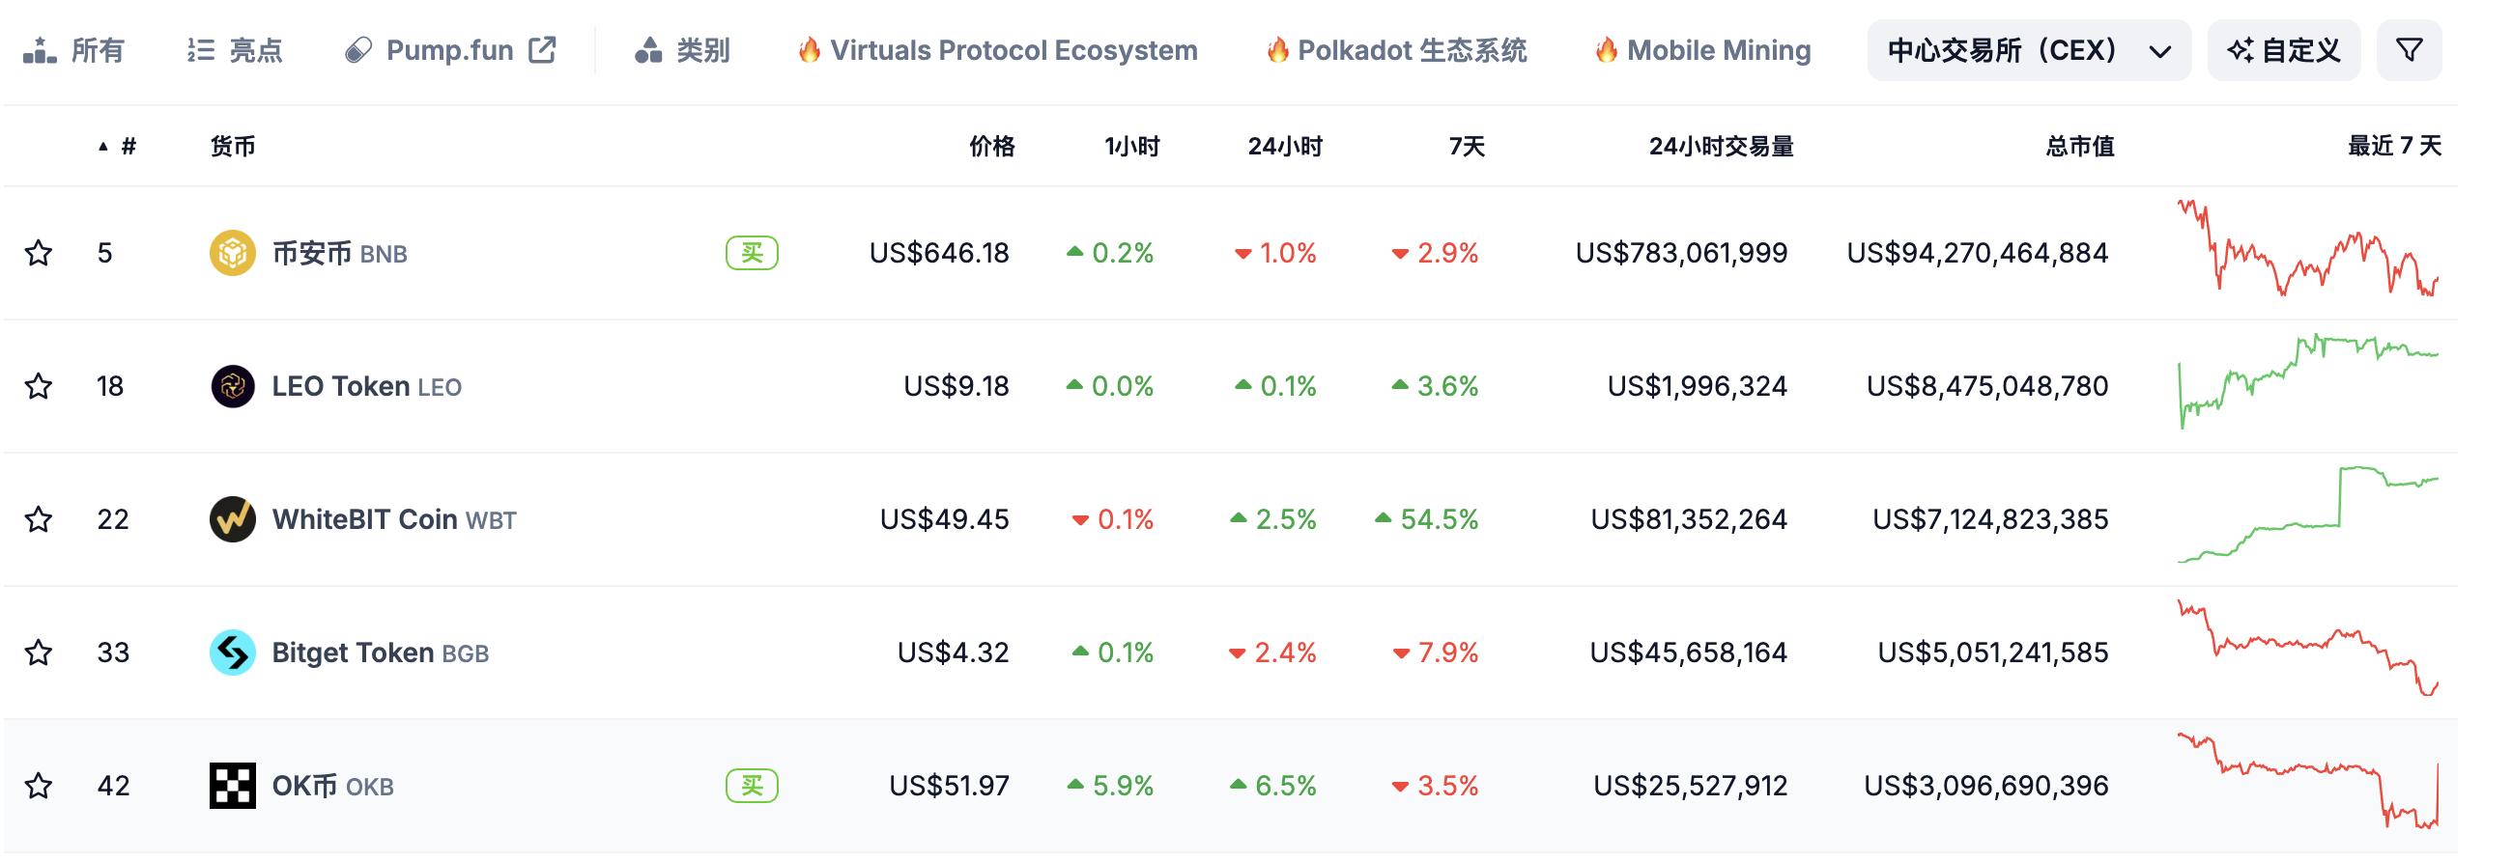
Task: Click the OKB coin logo icon
Action: 233,785
